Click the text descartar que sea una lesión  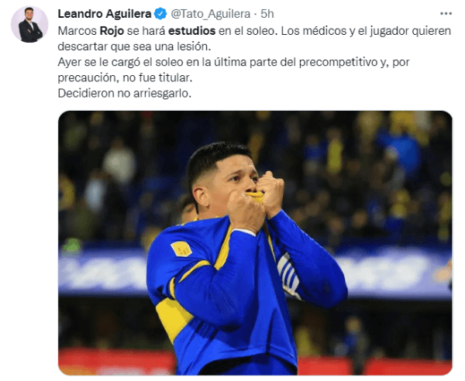tap(134, 46)
